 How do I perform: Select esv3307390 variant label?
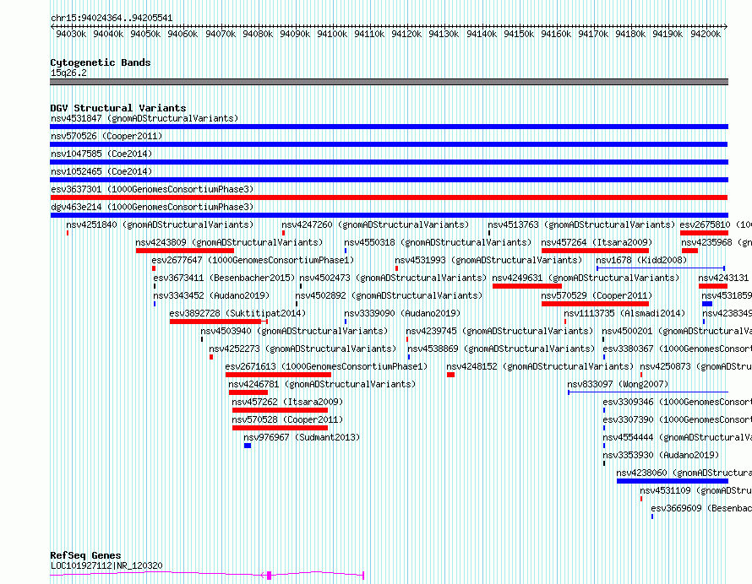click(x=677, y=419)
